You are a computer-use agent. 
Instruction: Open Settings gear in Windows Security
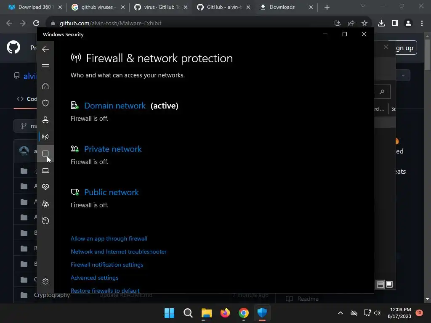(45, 281)
